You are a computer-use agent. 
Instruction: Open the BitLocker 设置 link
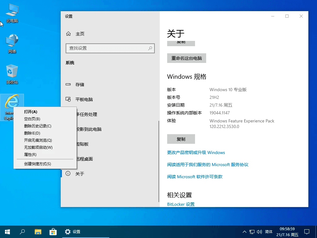(x=180, y=204)
